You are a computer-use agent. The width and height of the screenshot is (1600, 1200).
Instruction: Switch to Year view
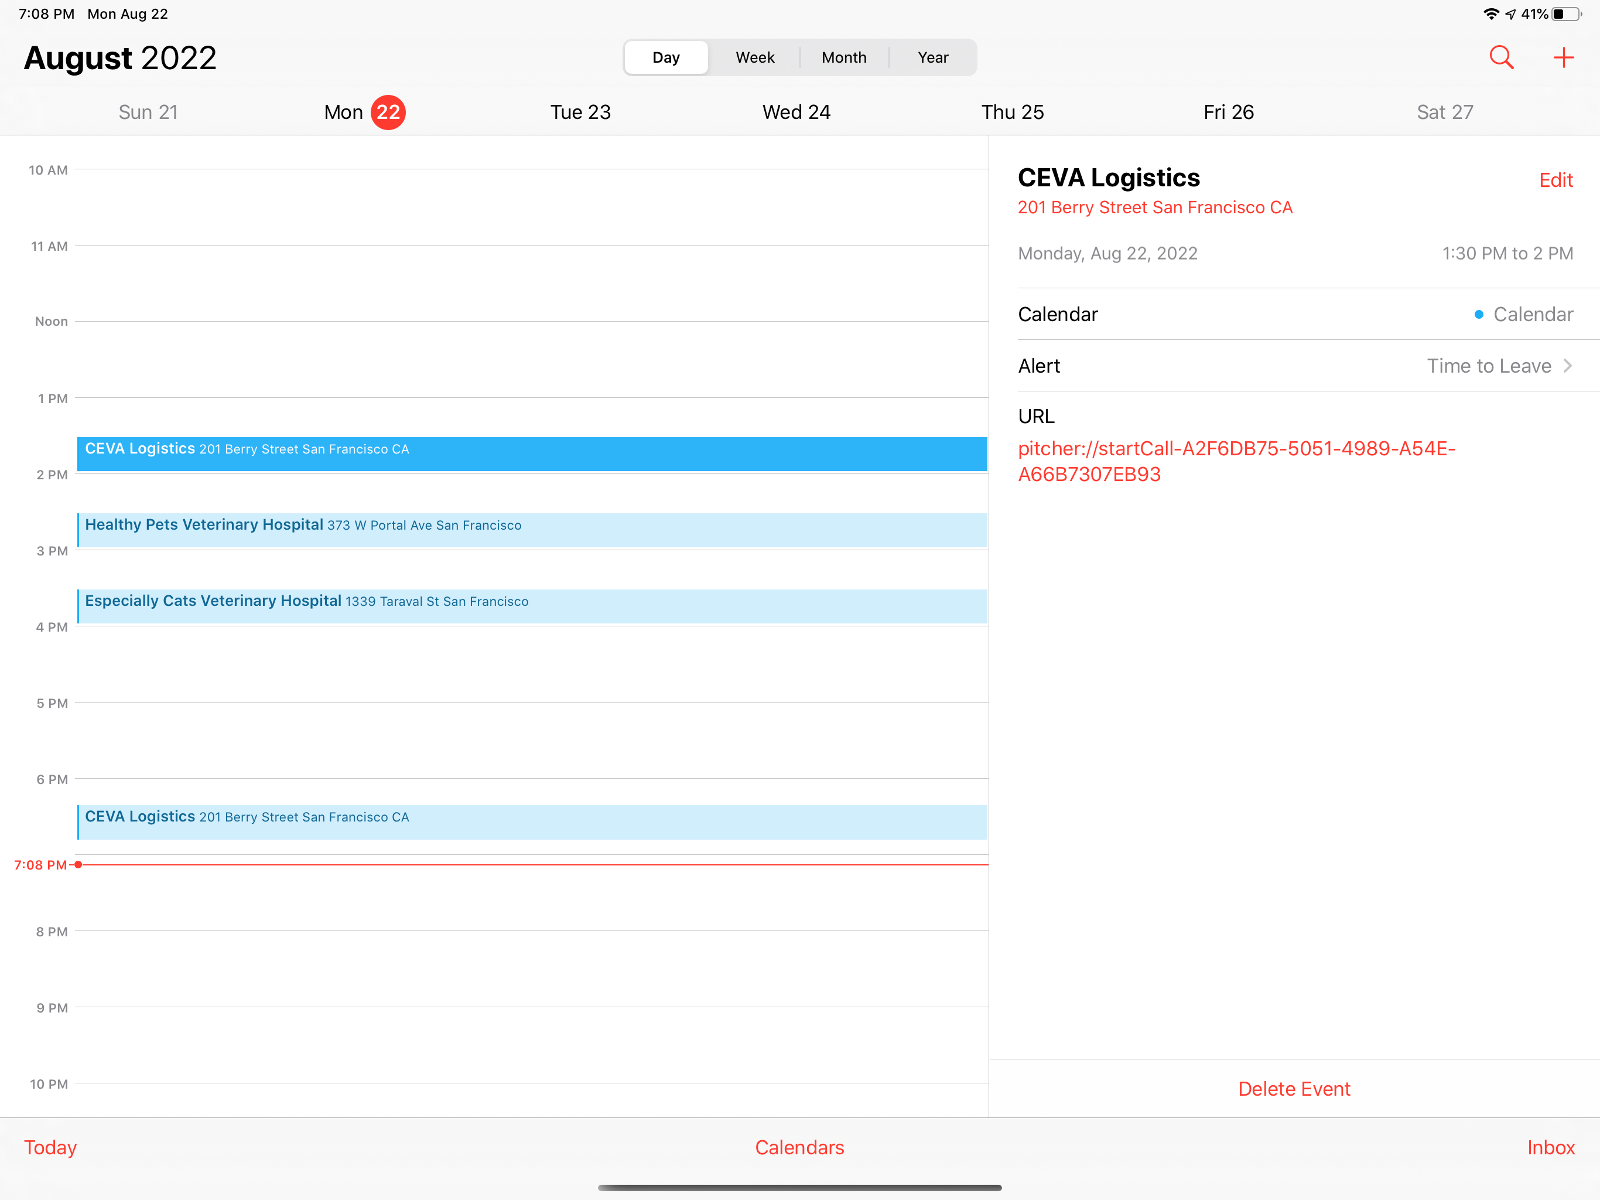[x=932, y=57]
